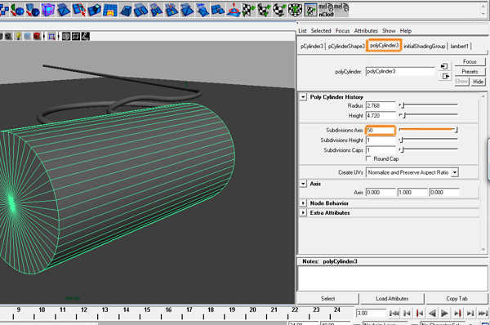Go to start of playback range
The image size is (490, 325).
(394, 313)
